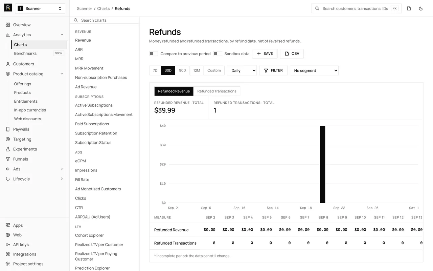Enable Compare to previous period toggle
Viewport: 433px width, 271px height.
(x=154, y=54)
